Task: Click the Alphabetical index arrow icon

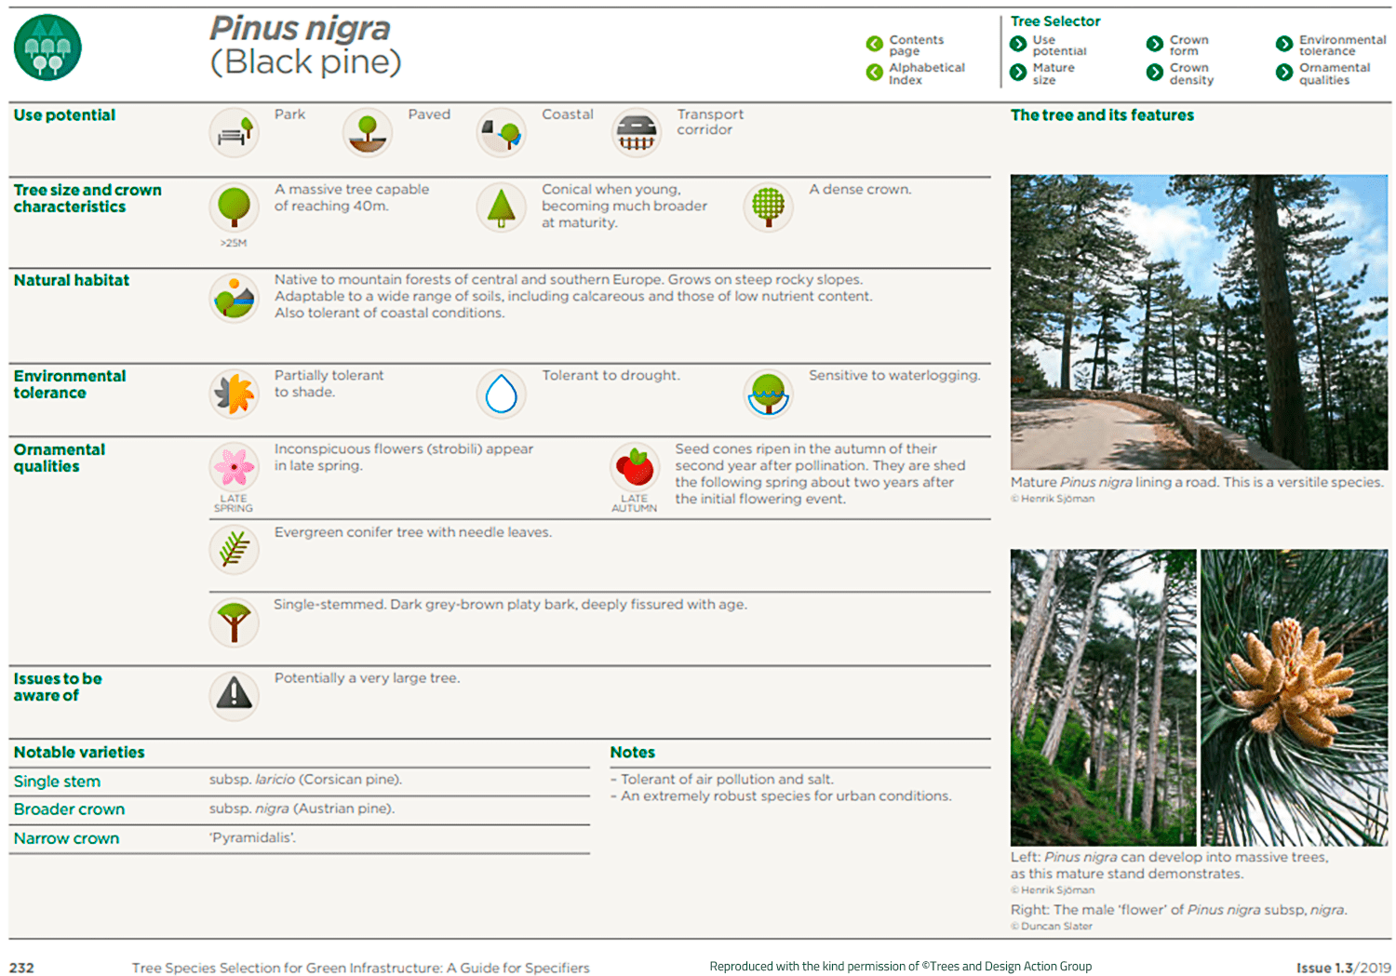Action: coord(874,73)
